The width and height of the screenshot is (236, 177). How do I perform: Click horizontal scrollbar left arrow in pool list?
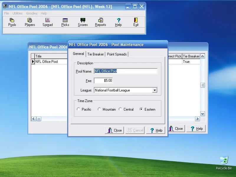pyautogui.click(x=34, y=119)
